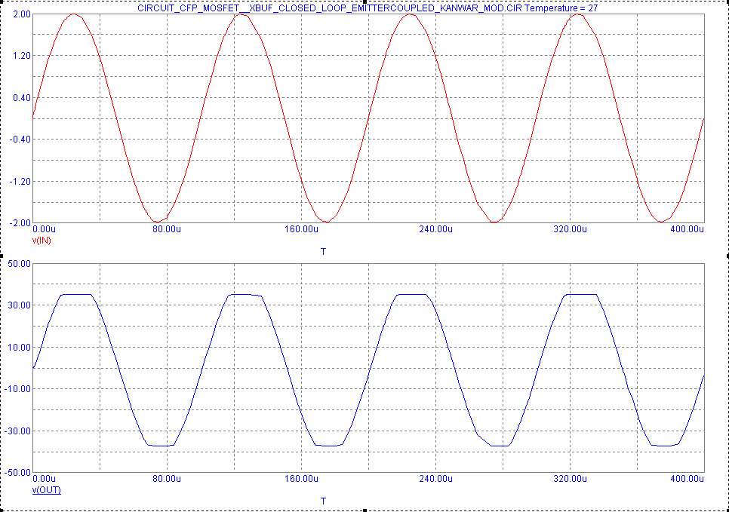
Task: Click the 0.00u time label on top plot
Action: 45,229
